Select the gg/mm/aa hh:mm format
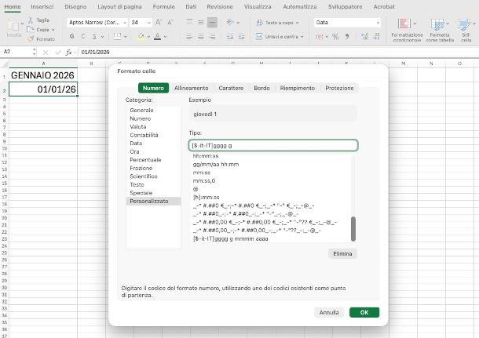 [x=271, y=164]
